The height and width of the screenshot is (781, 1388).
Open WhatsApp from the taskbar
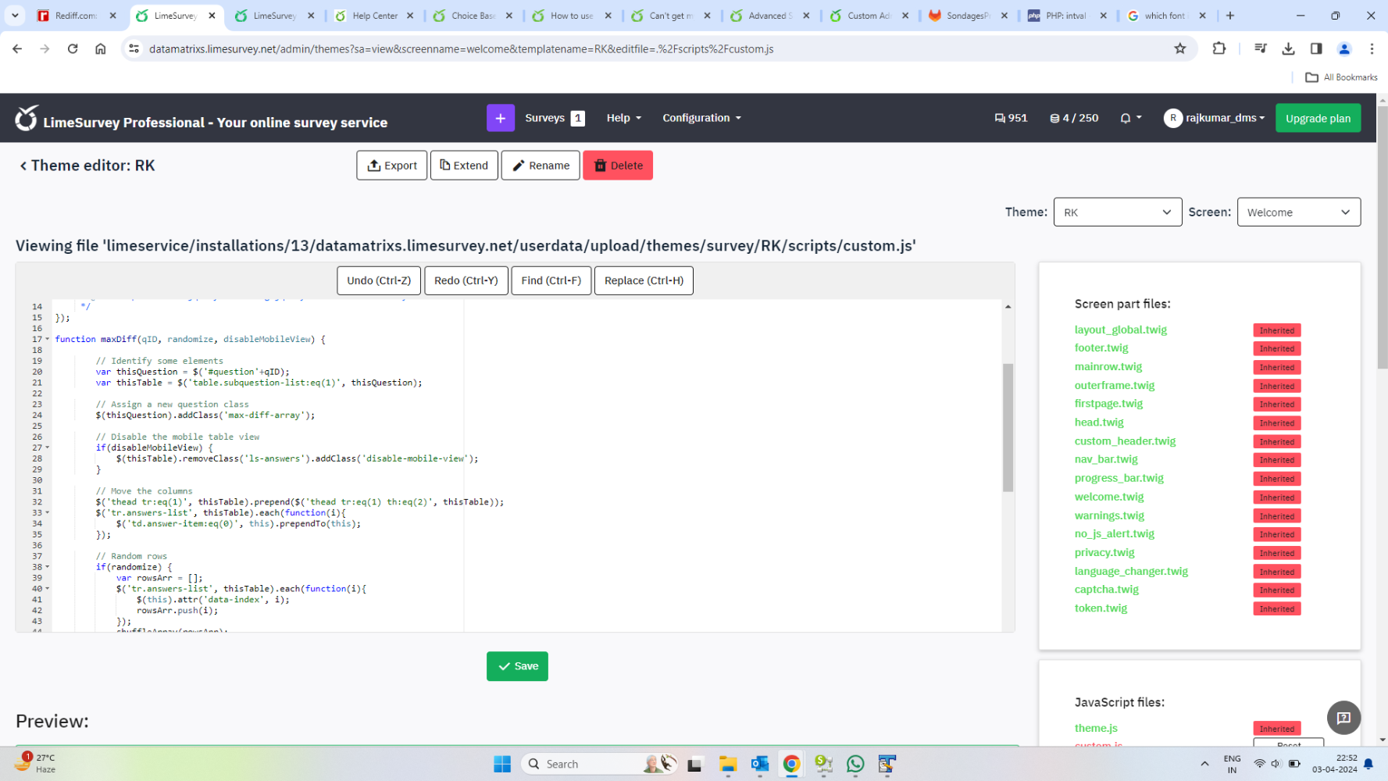coord(855,764)
